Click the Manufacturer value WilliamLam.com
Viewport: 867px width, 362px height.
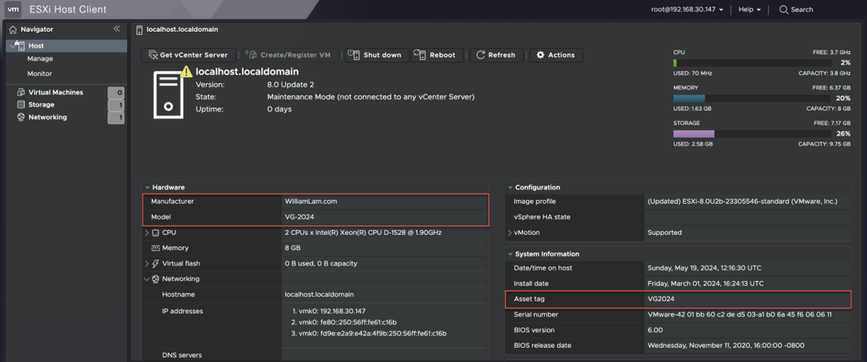tap(311, 202)
